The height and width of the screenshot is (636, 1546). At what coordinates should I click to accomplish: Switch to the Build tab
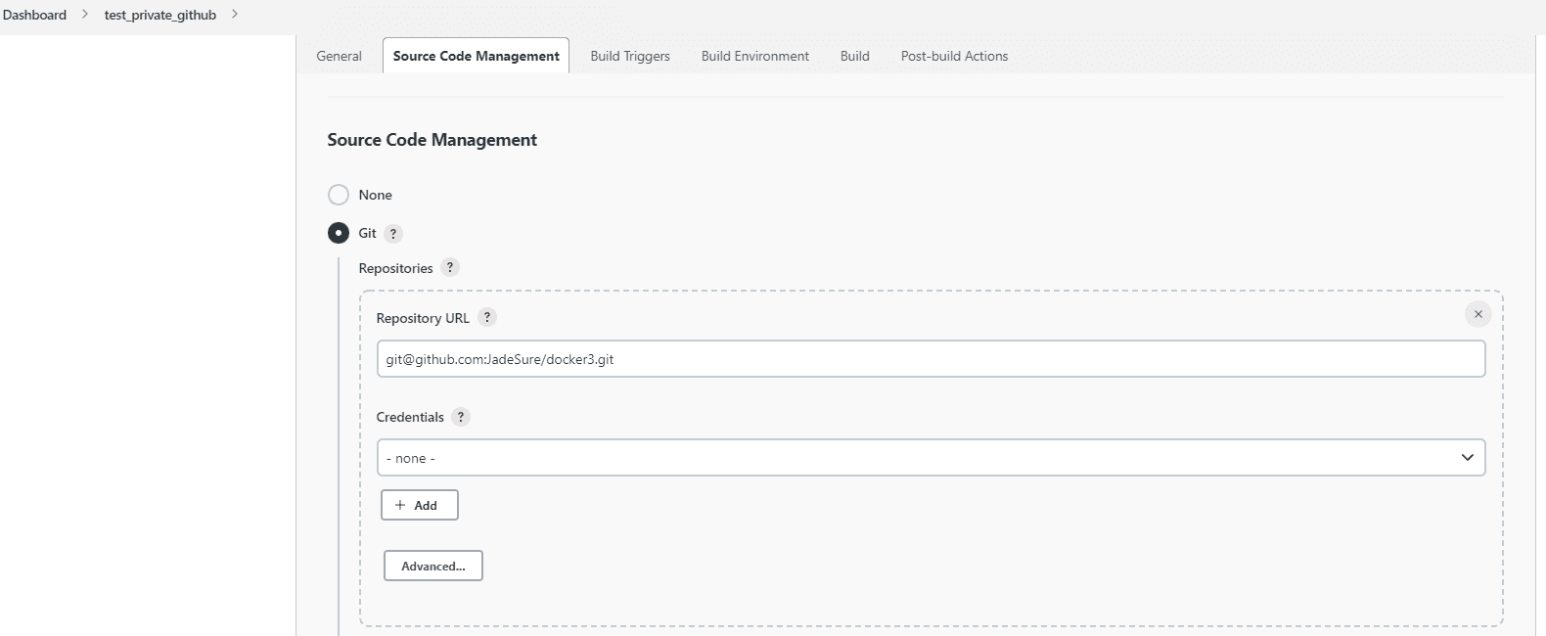click(854, 56)
